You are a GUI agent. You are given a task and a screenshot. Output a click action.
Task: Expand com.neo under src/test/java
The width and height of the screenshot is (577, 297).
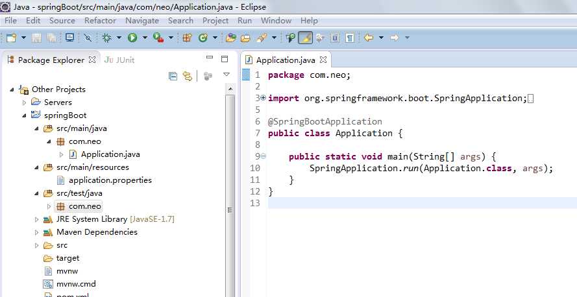pos(49,207)
